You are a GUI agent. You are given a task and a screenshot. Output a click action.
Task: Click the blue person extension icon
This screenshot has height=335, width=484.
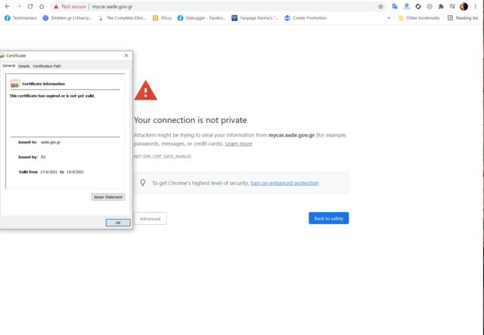pyautogui.click(x=407, y=7)
